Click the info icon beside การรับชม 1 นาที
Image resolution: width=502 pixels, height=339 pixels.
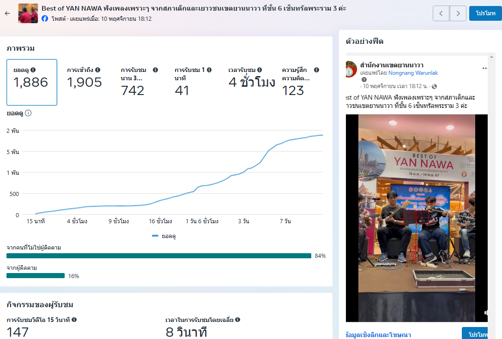(209, 70)
